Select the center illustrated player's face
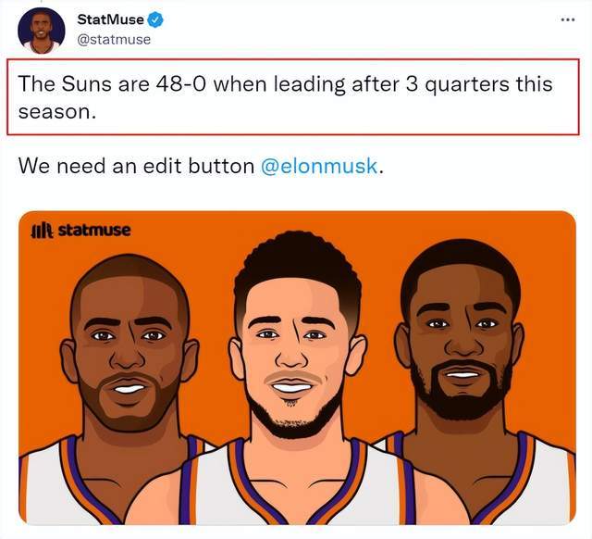 [297, 340]
